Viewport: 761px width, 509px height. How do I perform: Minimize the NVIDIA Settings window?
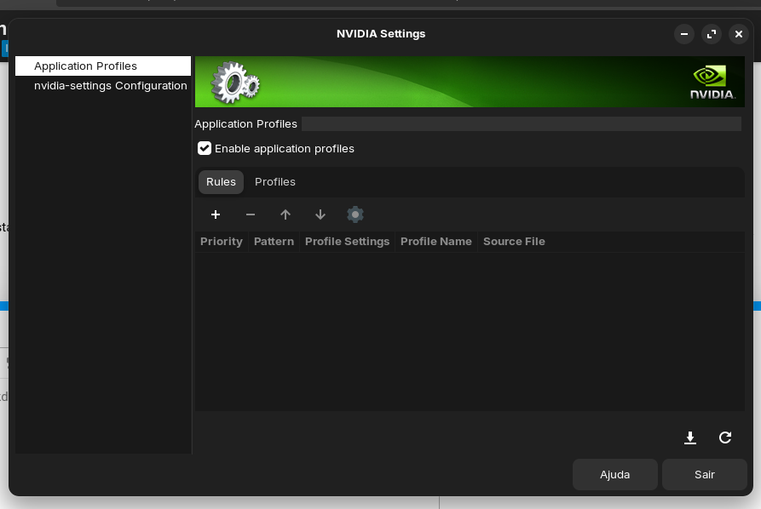[684, 34]
